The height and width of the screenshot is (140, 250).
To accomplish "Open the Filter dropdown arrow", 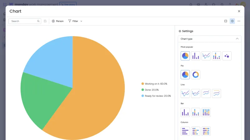I will coord(81,21).
